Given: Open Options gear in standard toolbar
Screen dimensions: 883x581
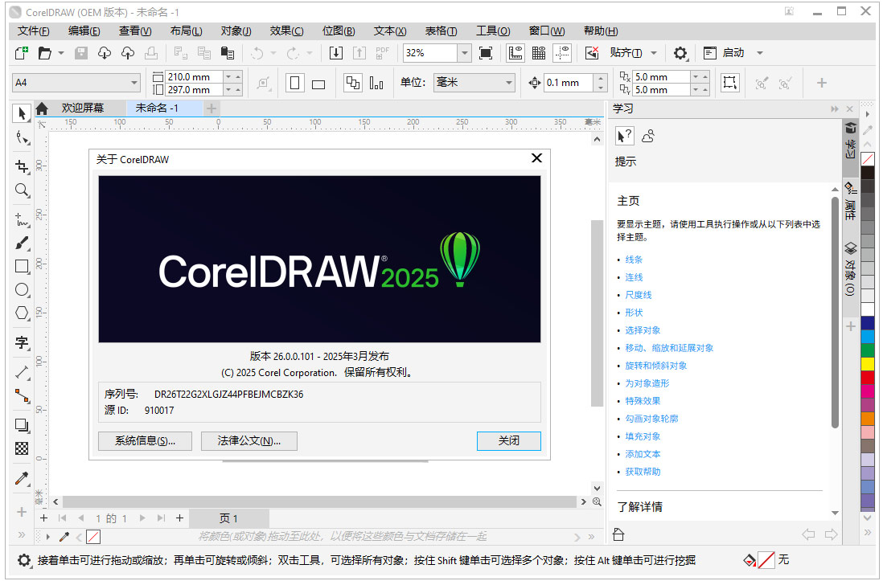Looking at the screenshot, I should [680, 53].
